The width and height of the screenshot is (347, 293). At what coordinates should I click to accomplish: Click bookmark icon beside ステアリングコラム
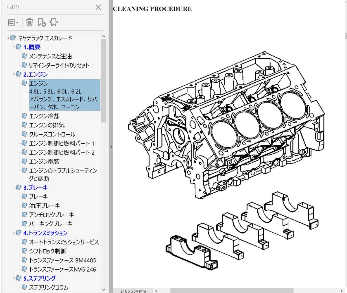point(24,287)
